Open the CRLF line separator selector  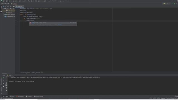coord(155,98)
